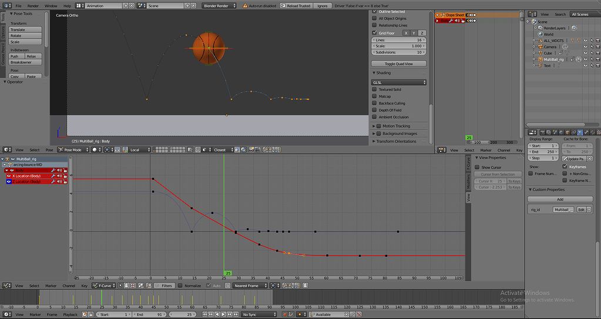The width and height of the screenshot is (601, 319).
Task: Open the Pose Mode dropdown
Action: coord(73,150)
